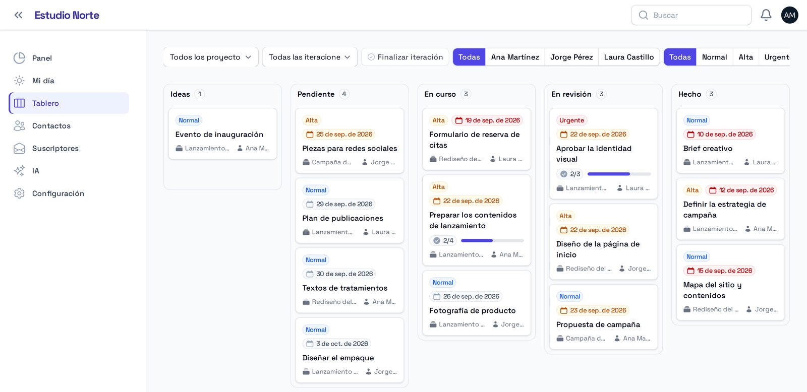Click the calendar icon on Piezas para redes sociales
This screenshot has width=807, height=392.
pyautogui.click(x=310, y=135)
